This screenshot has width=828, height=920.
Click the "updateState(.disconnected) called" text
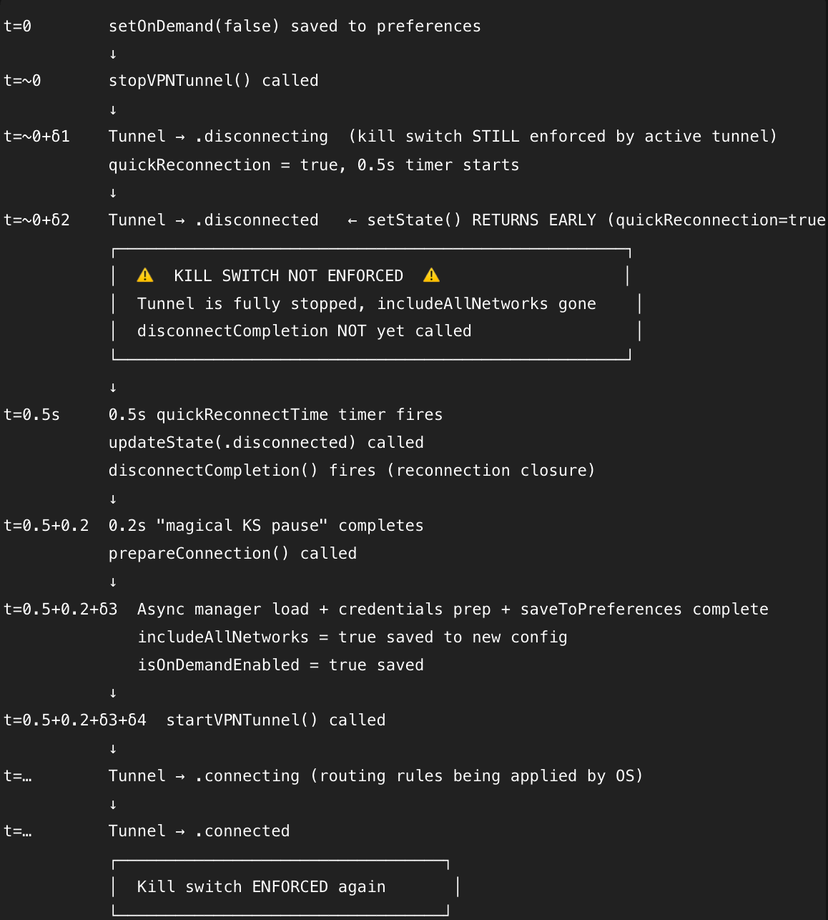(x=266, y=443)
